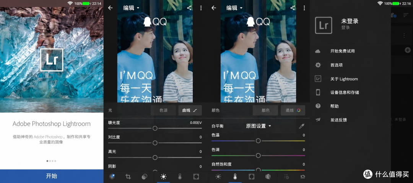
Task: Tap the dimmed previous-settings icon
Action: coord(286,177)
